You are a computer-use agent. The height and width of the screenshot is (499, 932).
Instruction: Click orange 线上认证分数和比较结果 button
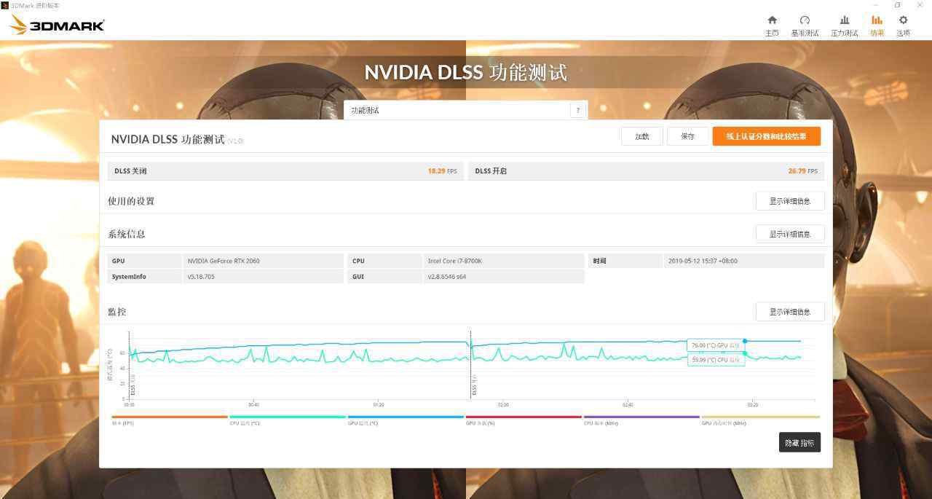click(766, 136)
